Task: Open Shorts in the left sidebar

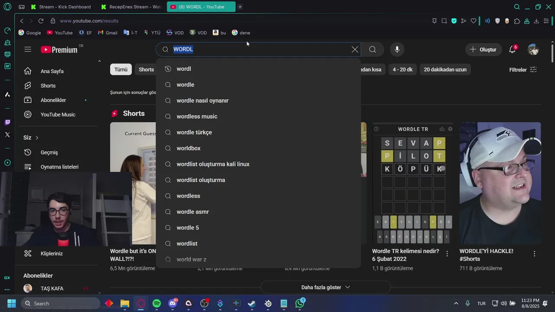Action: 48,86
